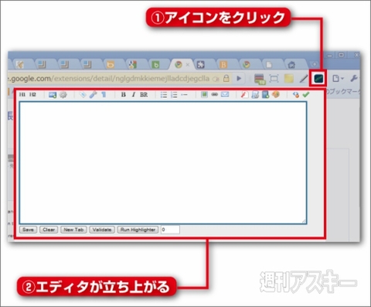Screen dimensions: 371x307
Task: Click the script document icon
Action: [255, 95]
